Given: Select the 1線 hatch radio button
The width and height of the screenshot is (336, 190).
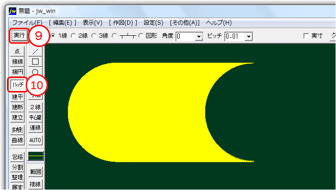Looking at the screenshot, I should (x=53, y=36).
